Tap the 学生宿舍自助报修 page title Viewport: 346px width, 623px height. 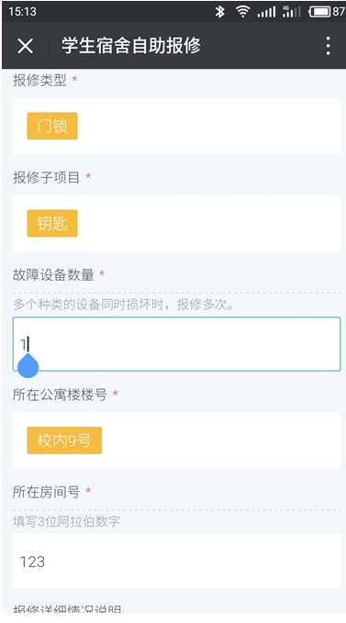coord(131,46)
